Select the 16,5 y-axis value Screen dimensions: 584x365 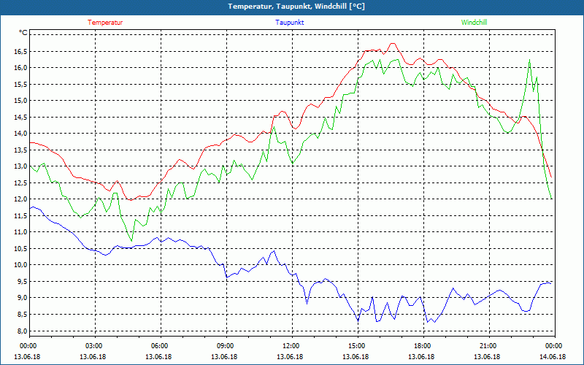[20, 51]
